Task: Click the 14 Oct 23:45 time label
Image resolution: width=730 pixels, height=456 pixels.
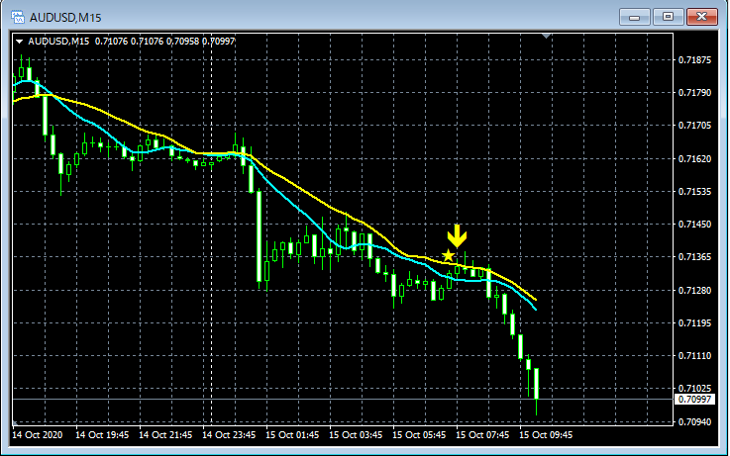Action: click(229, 435)
